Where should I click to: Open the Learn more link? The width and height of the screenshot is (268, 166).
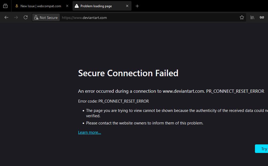(90, 132)
